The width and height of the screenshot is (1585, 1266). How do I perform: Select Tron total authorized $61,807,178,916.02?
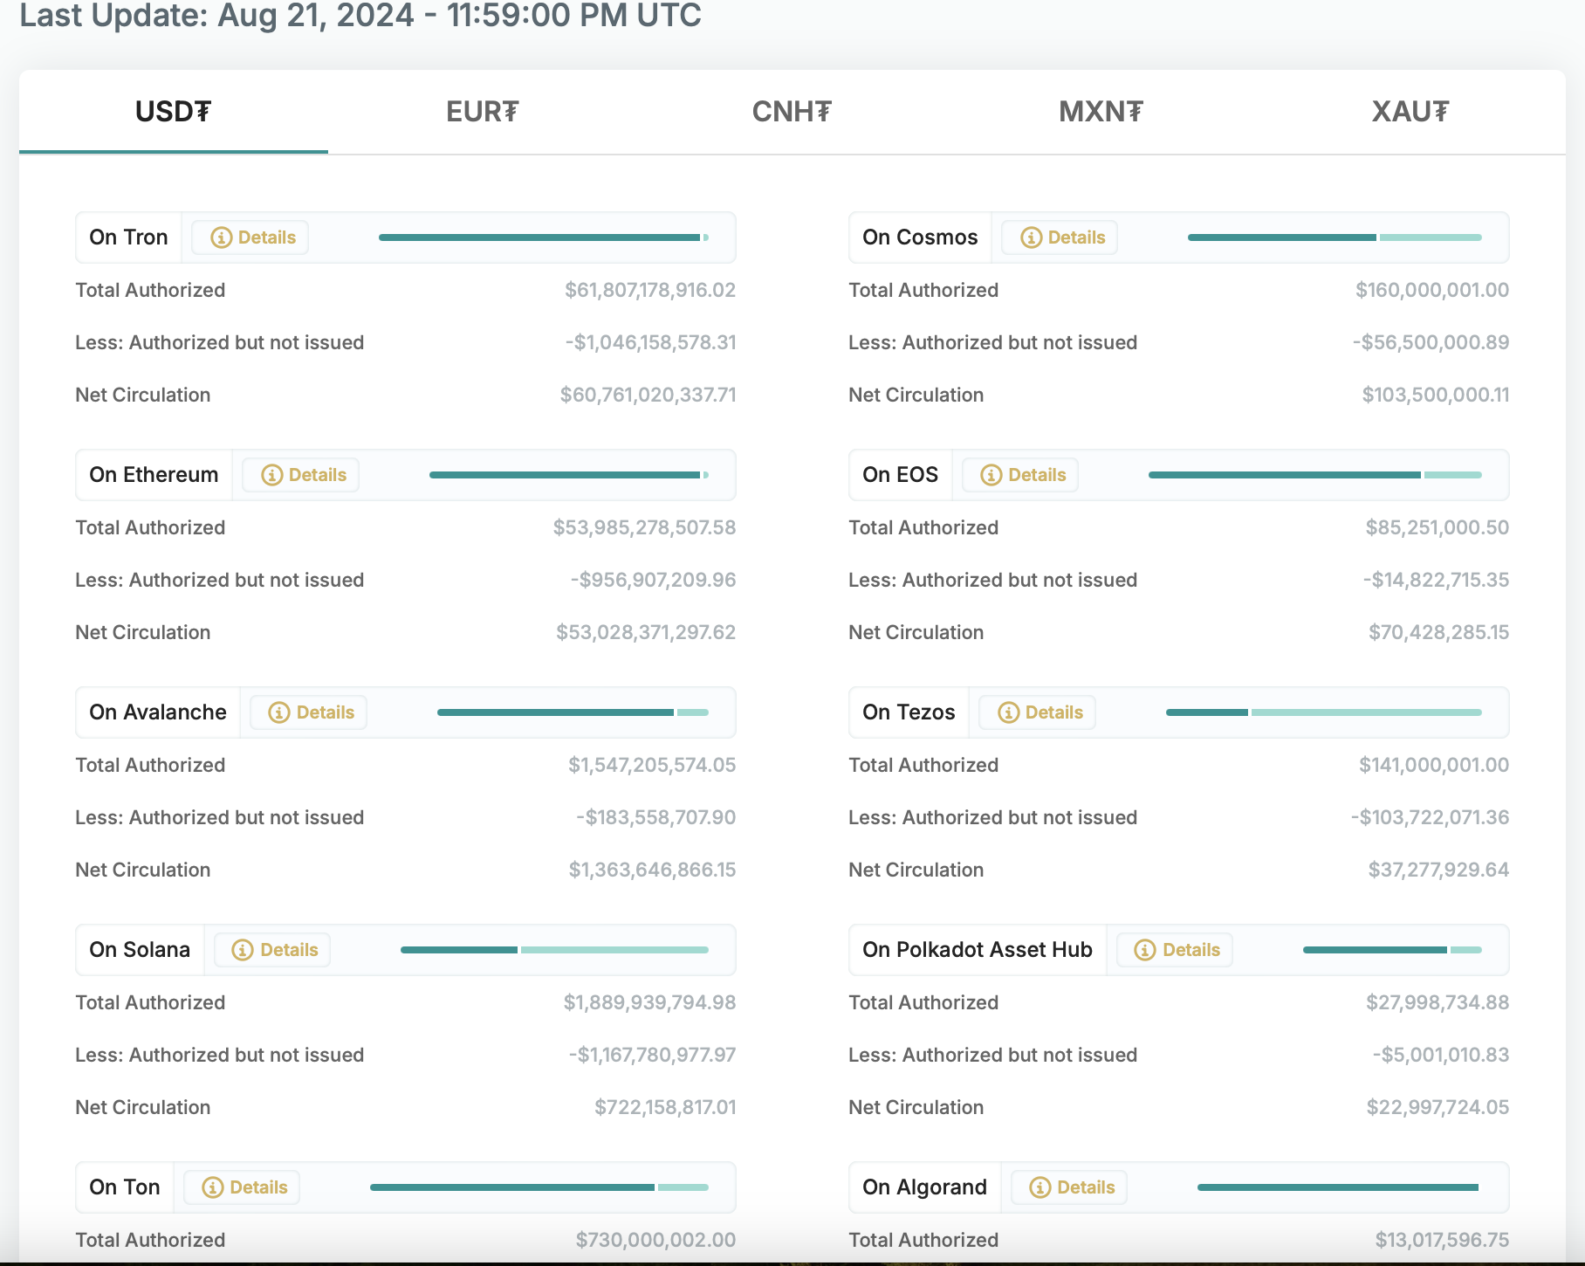tap(650, 290)
